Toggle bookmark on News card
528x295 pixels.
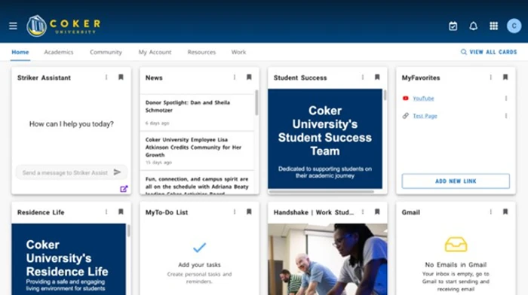249,78
